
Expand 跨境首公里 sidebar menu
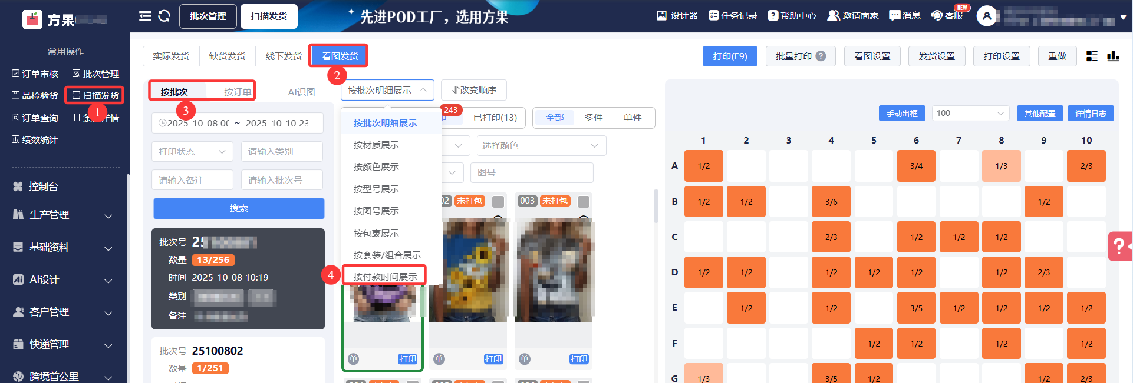click(x=63, y=377)
